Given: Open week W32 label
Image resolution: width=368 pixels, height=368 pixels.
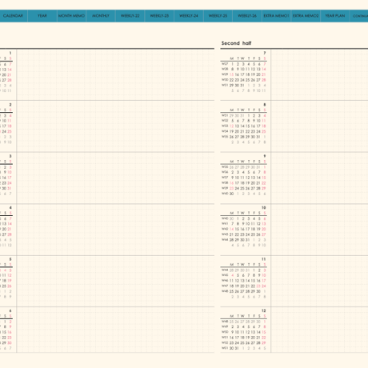Looking at the screenshot, I should click(x=225, y=121).
